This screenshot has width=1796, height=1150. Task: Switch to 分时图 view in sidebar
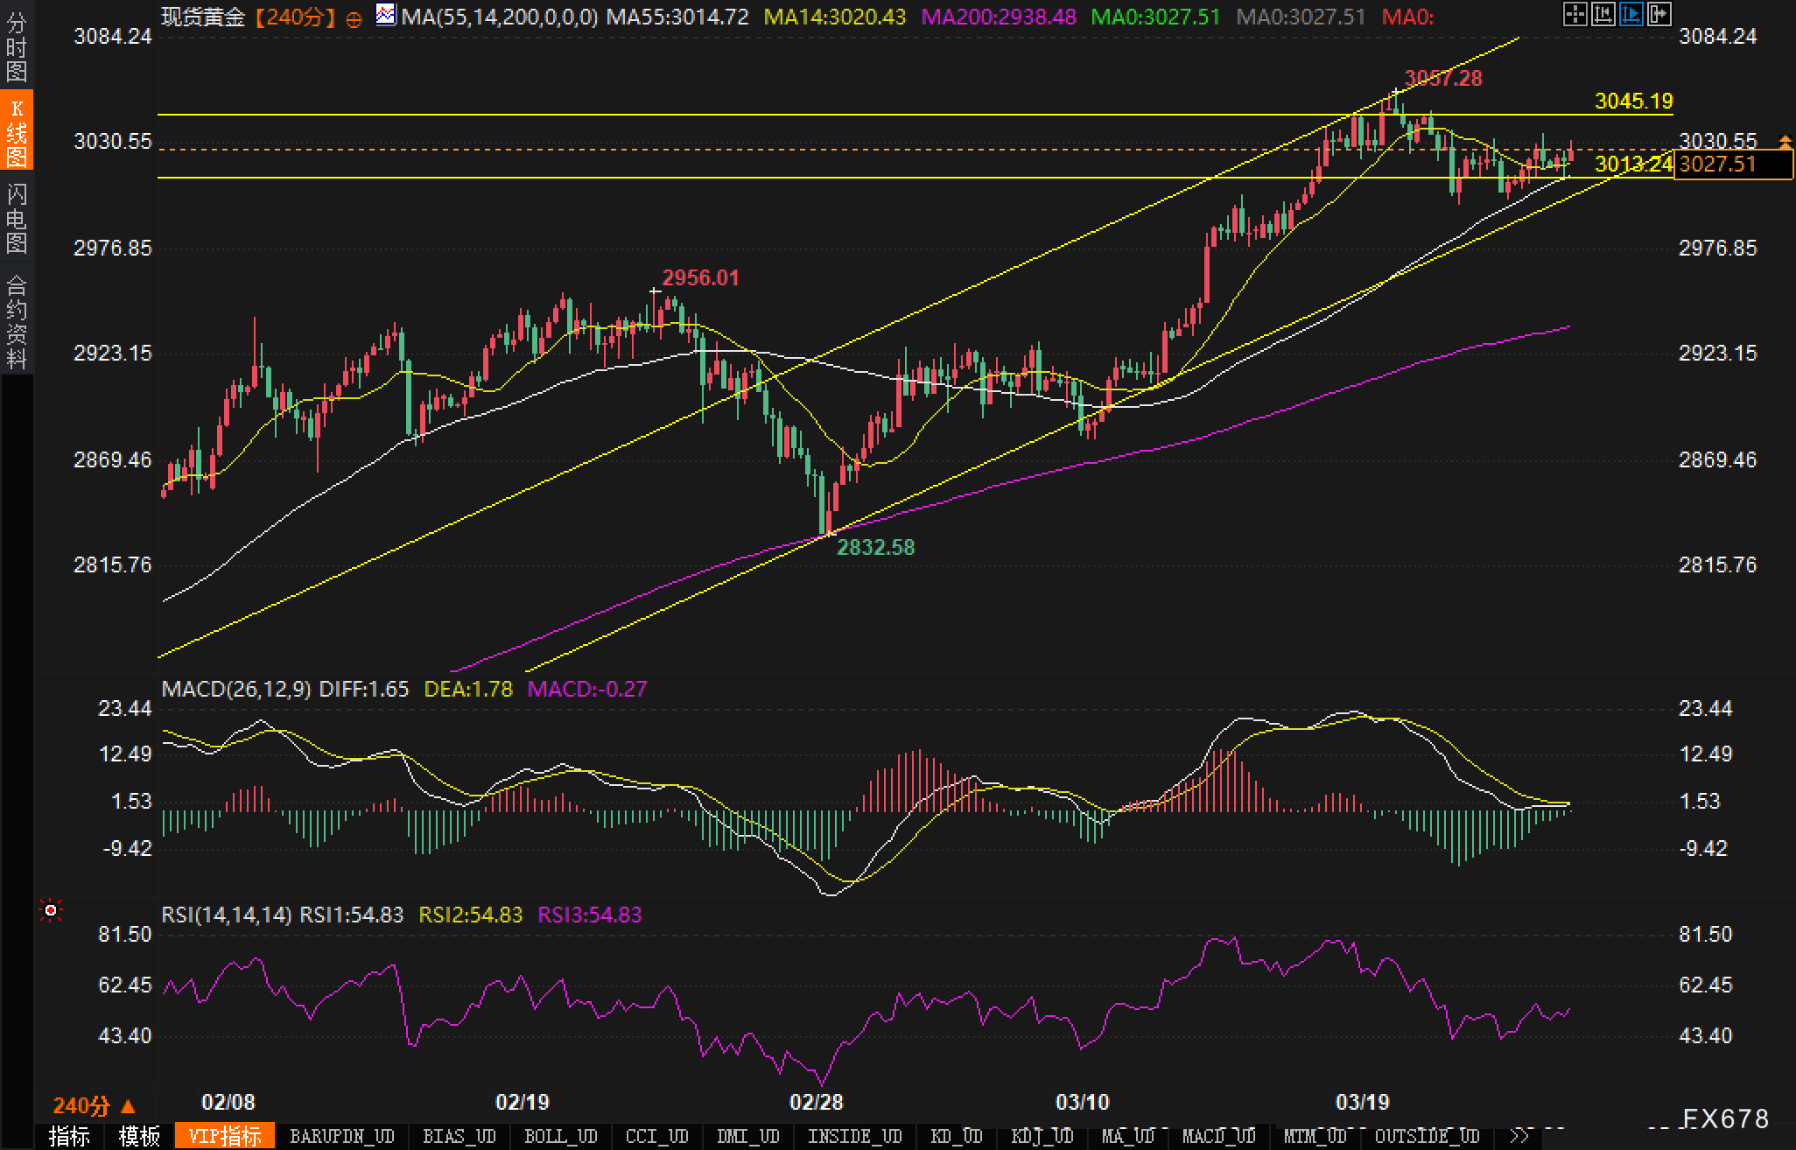click(x=17, y=46)
